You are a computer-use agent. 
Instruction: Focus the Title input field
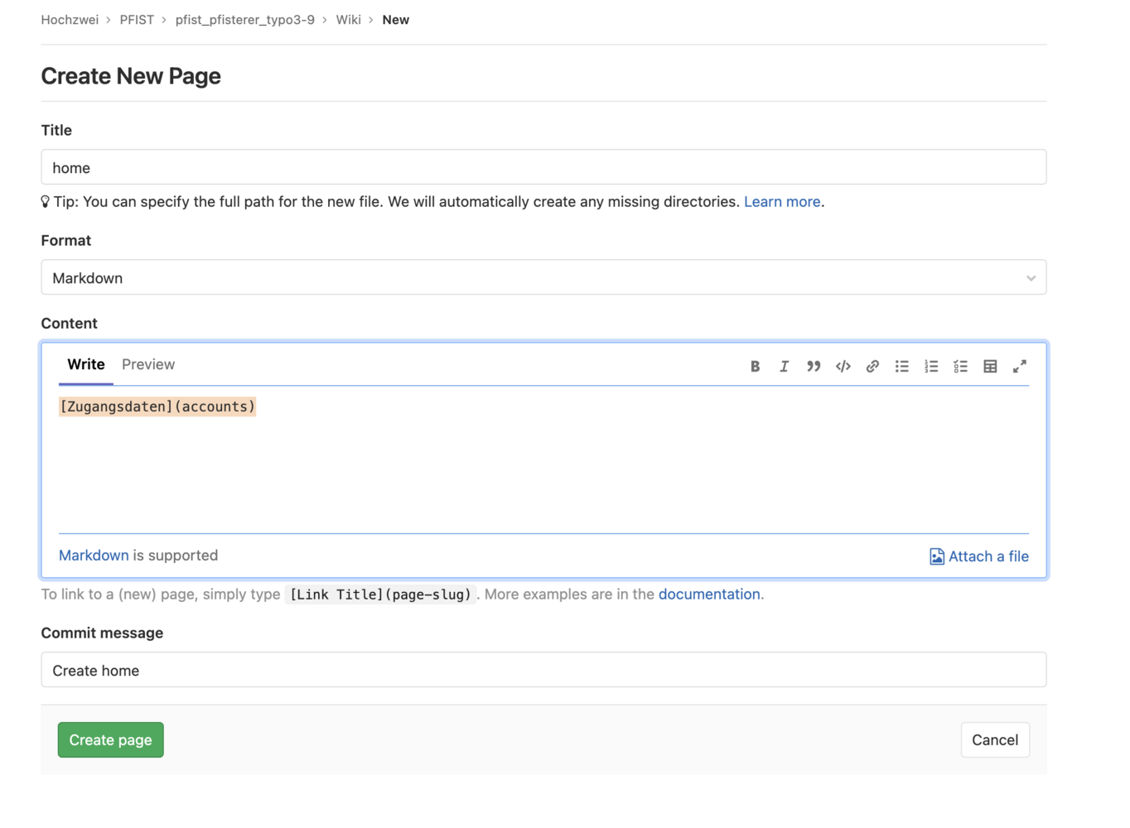pos(543,168)
